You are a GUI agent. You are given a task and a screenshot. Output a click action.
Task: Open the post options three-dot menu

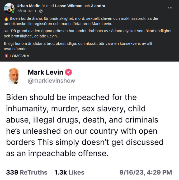coord(170,8)
